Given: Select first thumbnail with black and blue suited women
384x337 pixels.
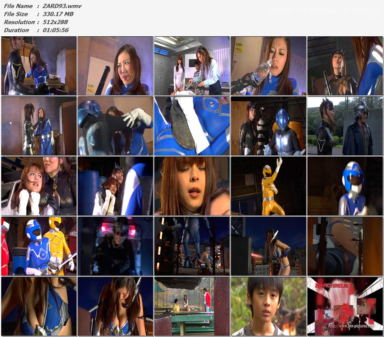Looking at the screenshot, I should point(39,66).
